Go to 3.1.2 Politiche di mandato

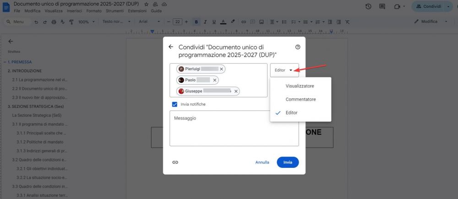coord(40,142)
